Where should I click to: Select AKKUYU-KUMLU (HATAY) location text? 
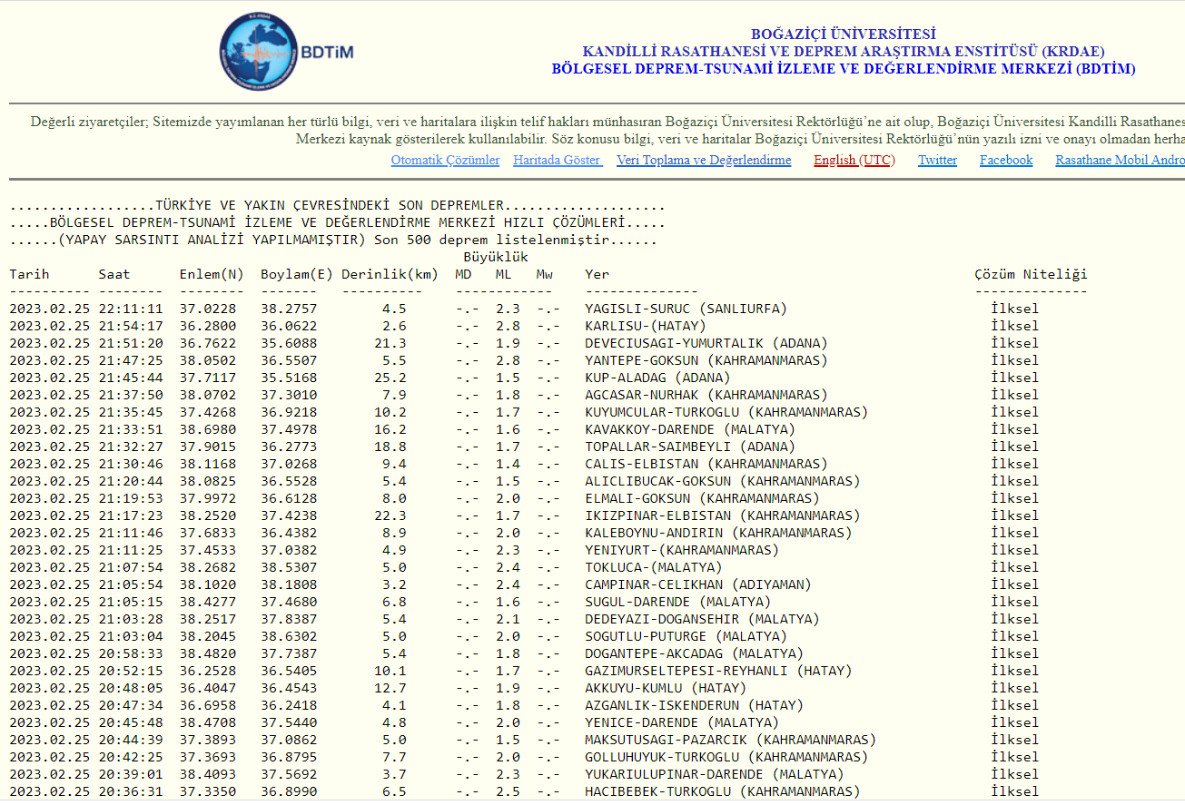(x=666, y=688)
